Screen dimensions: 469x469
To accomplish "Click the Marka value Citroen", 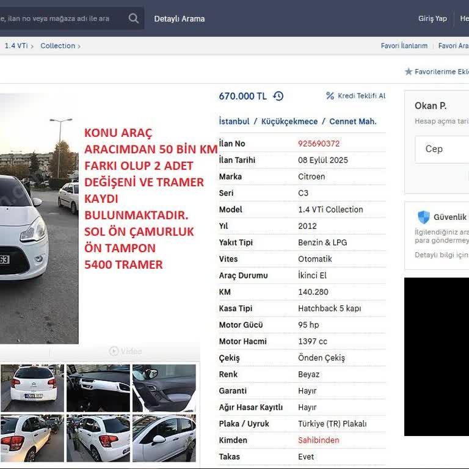I will point(311,176).
